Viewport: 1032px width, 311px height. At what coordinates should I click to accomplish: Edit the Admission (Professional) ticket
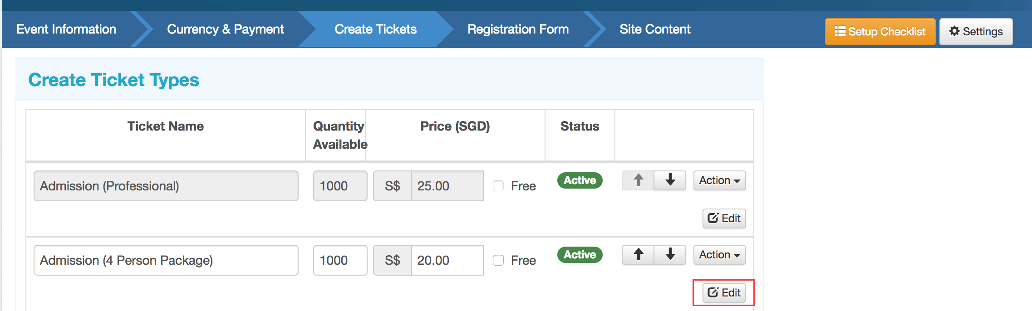(724, 219)
